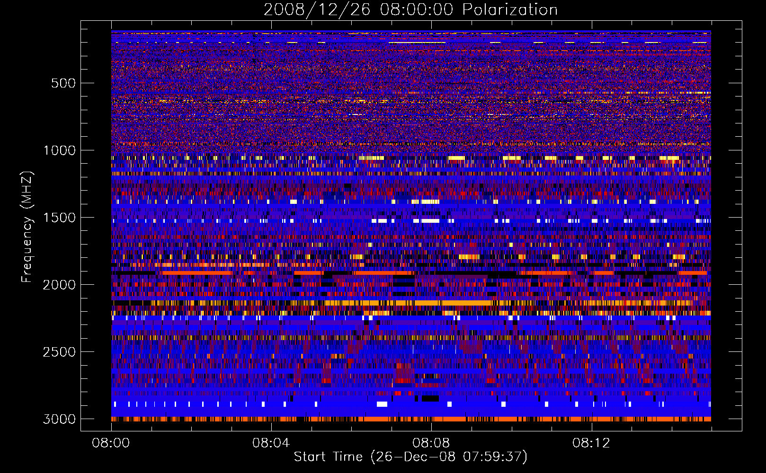Click the x-axis label 'Start Time (26-Dec-08 07:59:37)'

(410, 457)
